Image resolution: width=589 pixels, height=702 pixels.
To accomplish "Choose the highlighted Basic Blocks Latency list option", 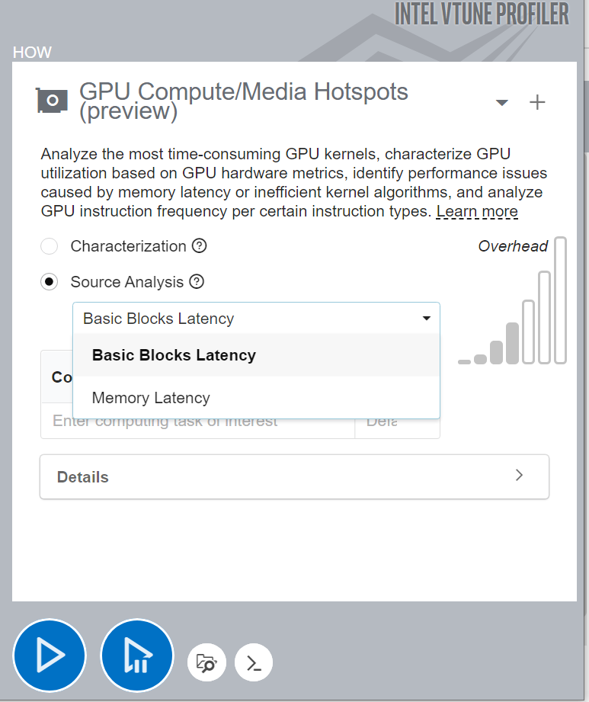I will click(x=174, y=355).
